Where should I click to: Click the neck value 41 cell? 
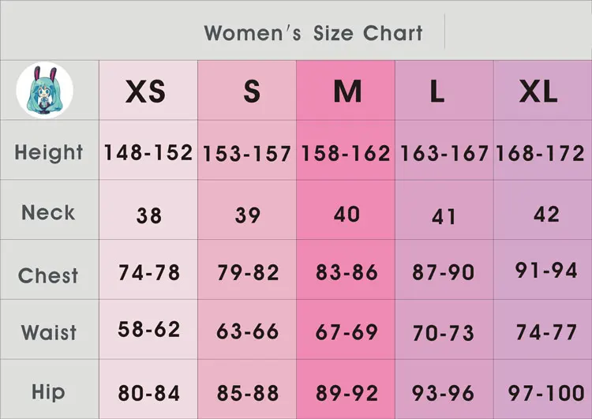click(444, 215)
